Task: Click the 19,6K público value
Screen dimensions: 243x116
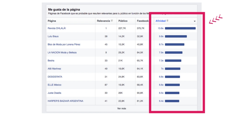Action: coord(121,69)
